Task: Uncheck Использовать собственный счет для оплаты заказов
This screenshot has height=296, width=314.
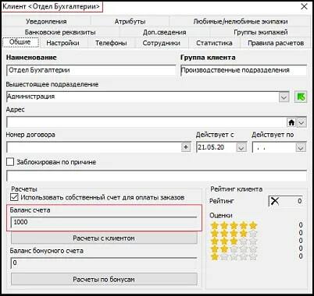Action: (x=14, y=197)
